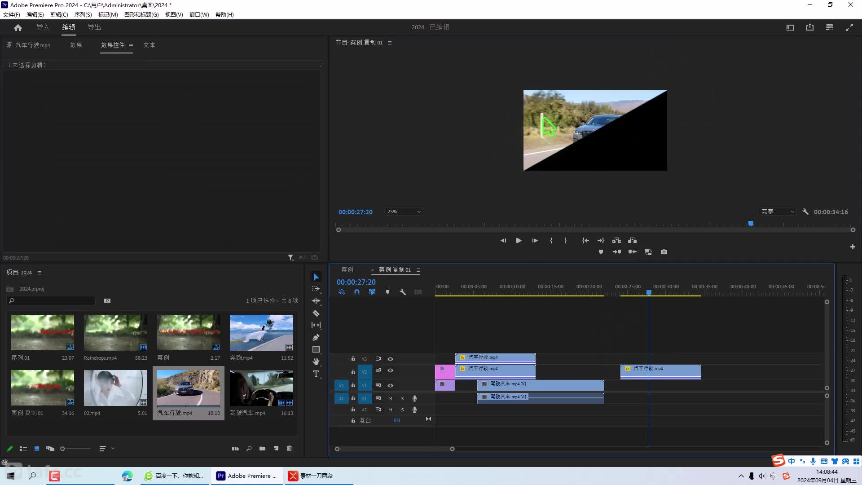Toggle lock on track V3

tap(353, 359)
